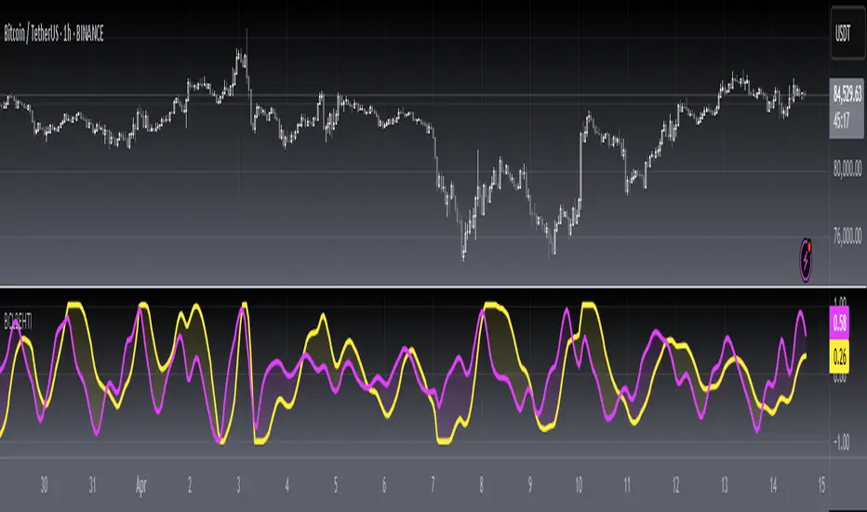Click the 9 date on time axis
867x512 pixels.
529,485
